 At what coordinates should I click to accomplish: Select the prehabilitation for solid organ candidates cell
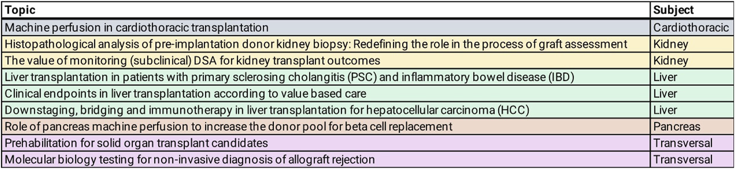coord(325,143)
